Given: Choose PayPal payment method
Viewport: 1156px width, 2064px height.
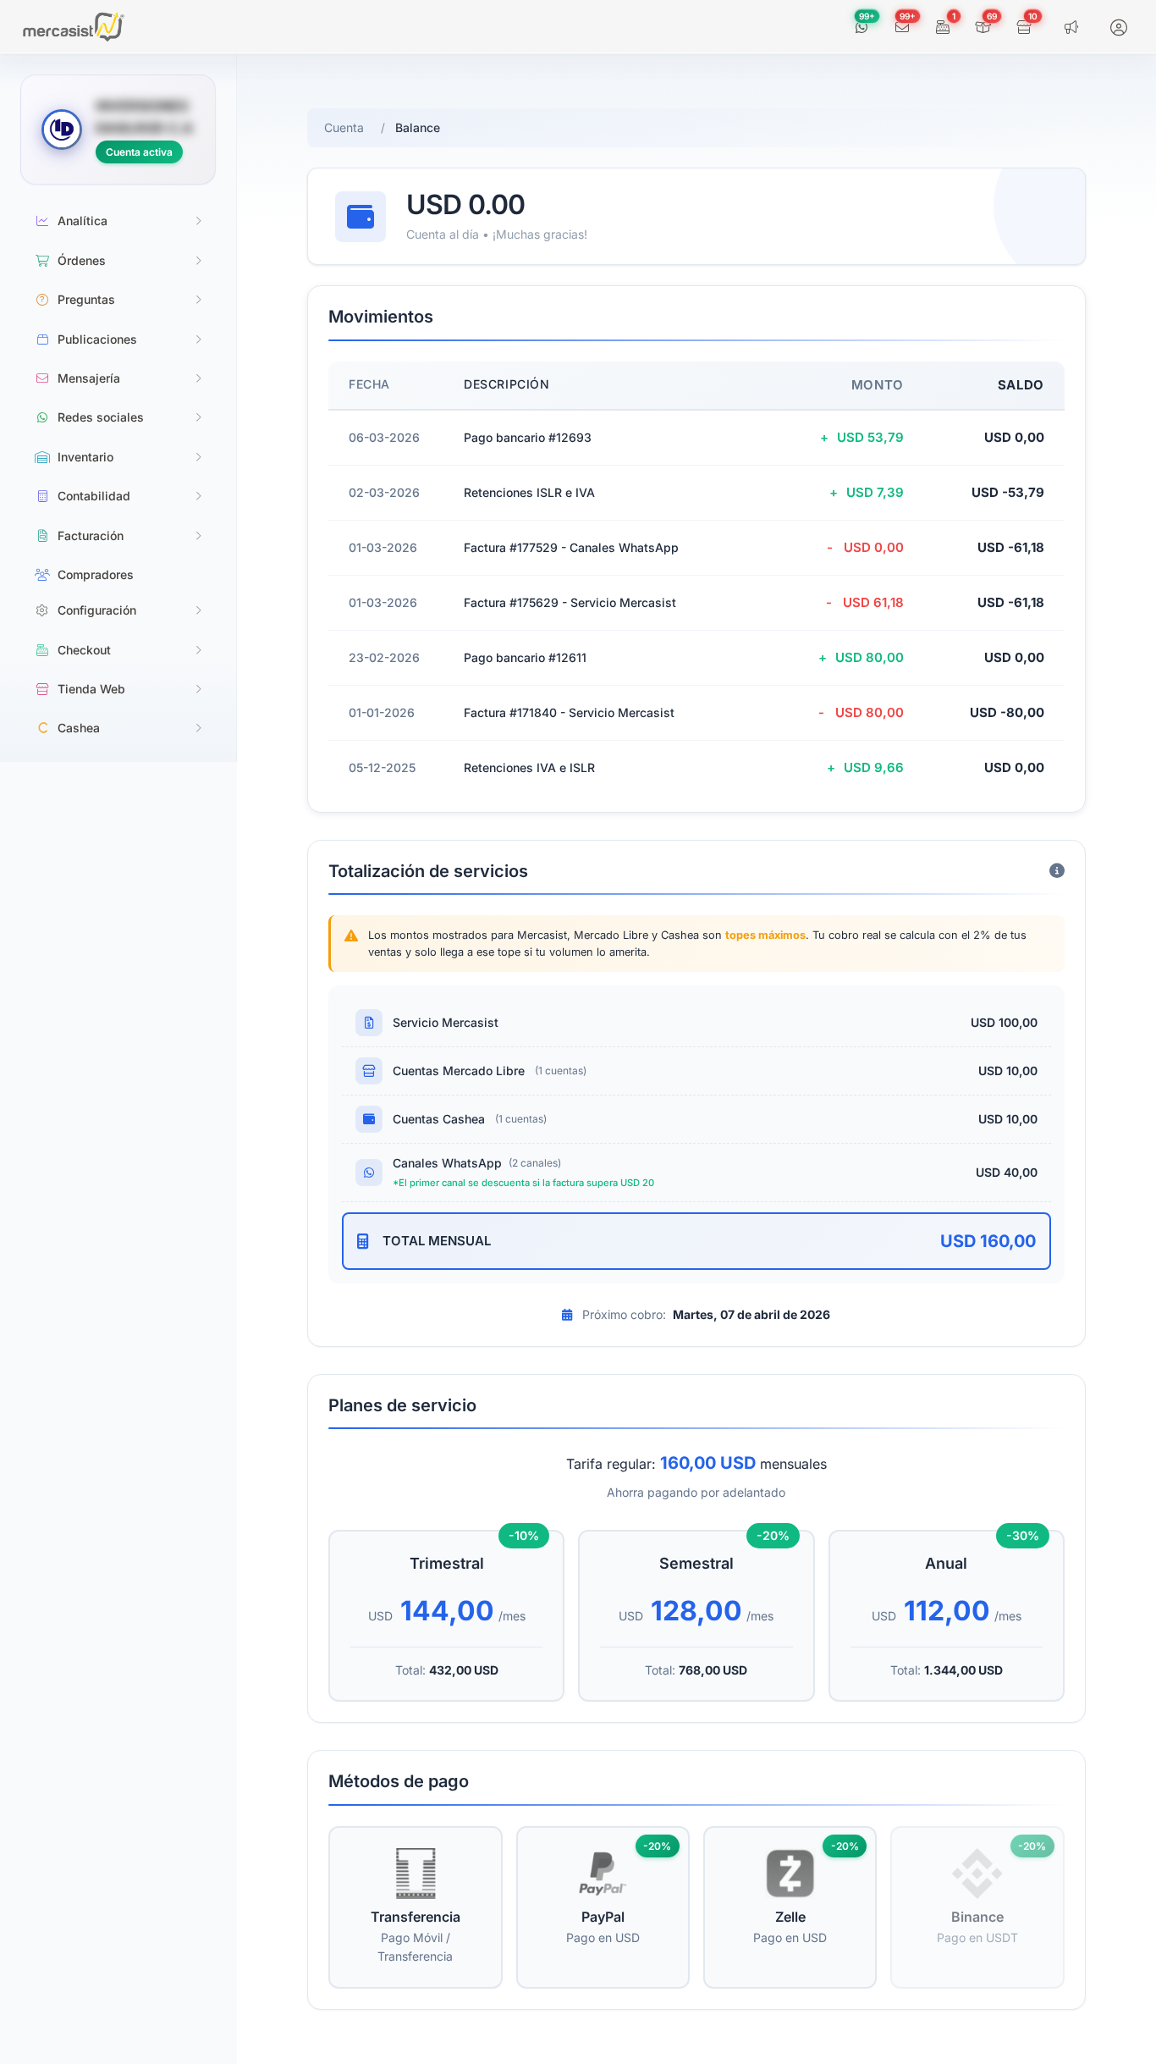Looking at the screenshot, I should (x=603, y=1907).
